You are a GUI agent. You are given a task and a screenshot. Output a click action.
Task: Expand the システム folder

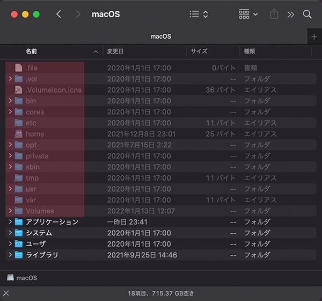(10, 233)
